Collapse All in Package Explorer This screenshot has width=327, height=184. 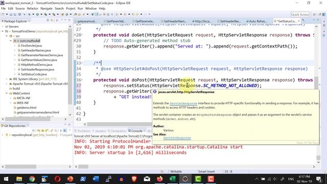point(48,20)
